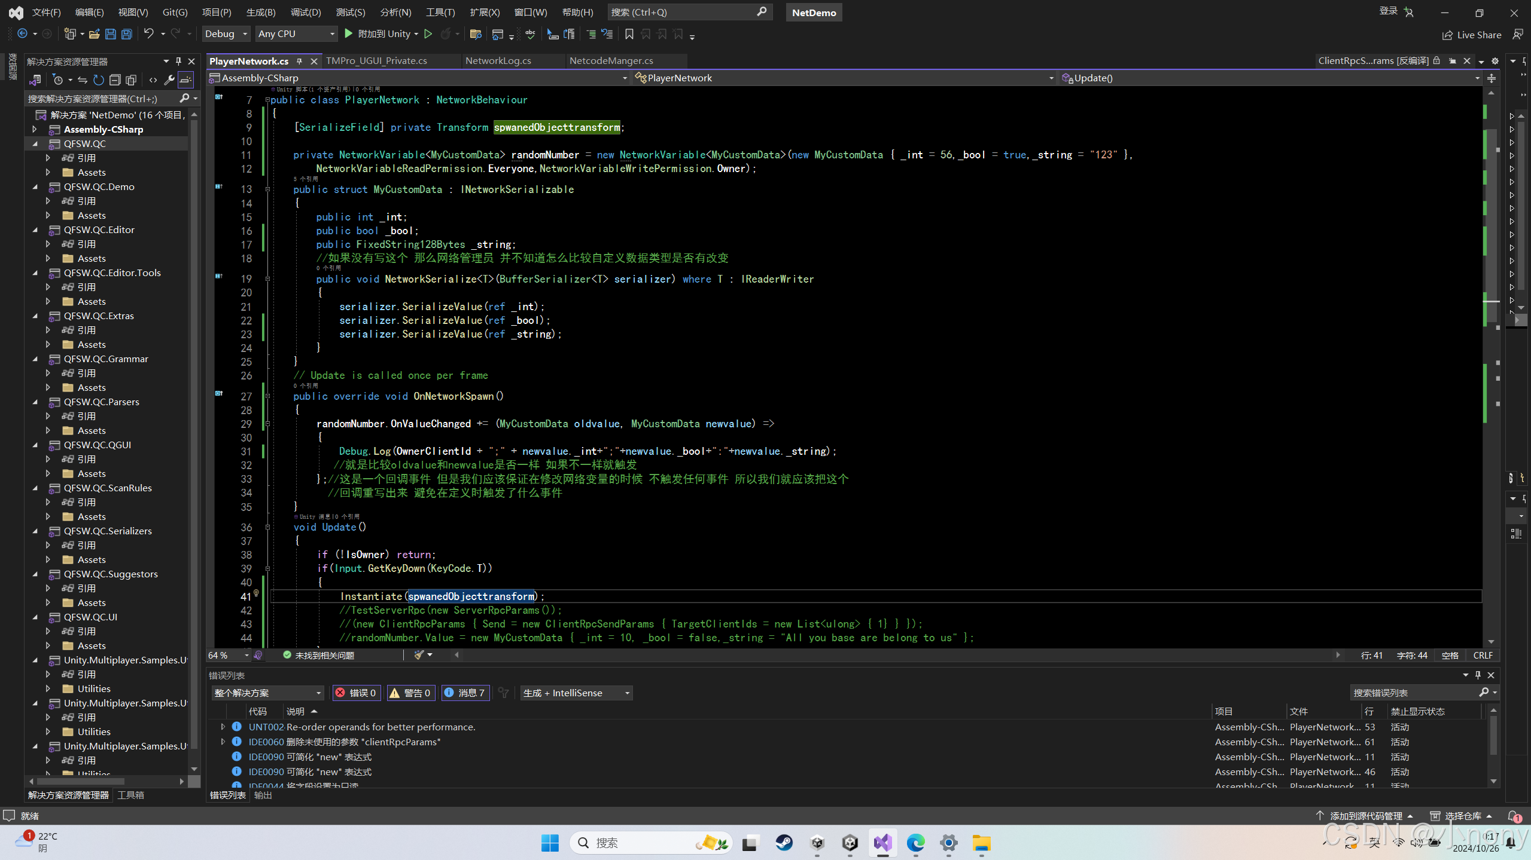Click the New Project toolbar icon
This screenshot has width=1531, height=860.
pyautogui.click(x=70, y=34)
